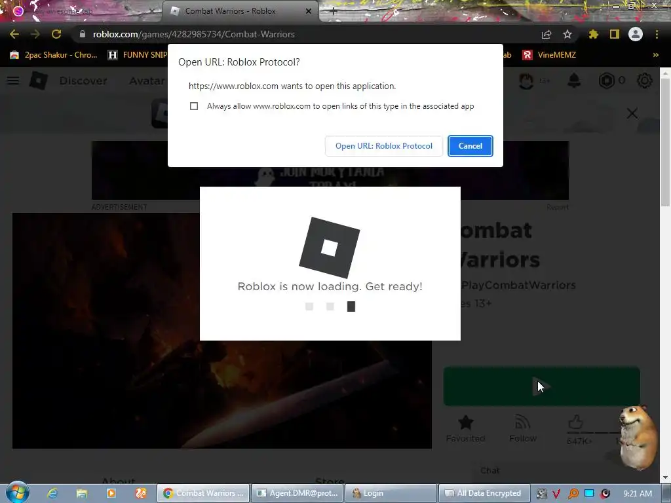Open a new browser tab

pos(334,12)
